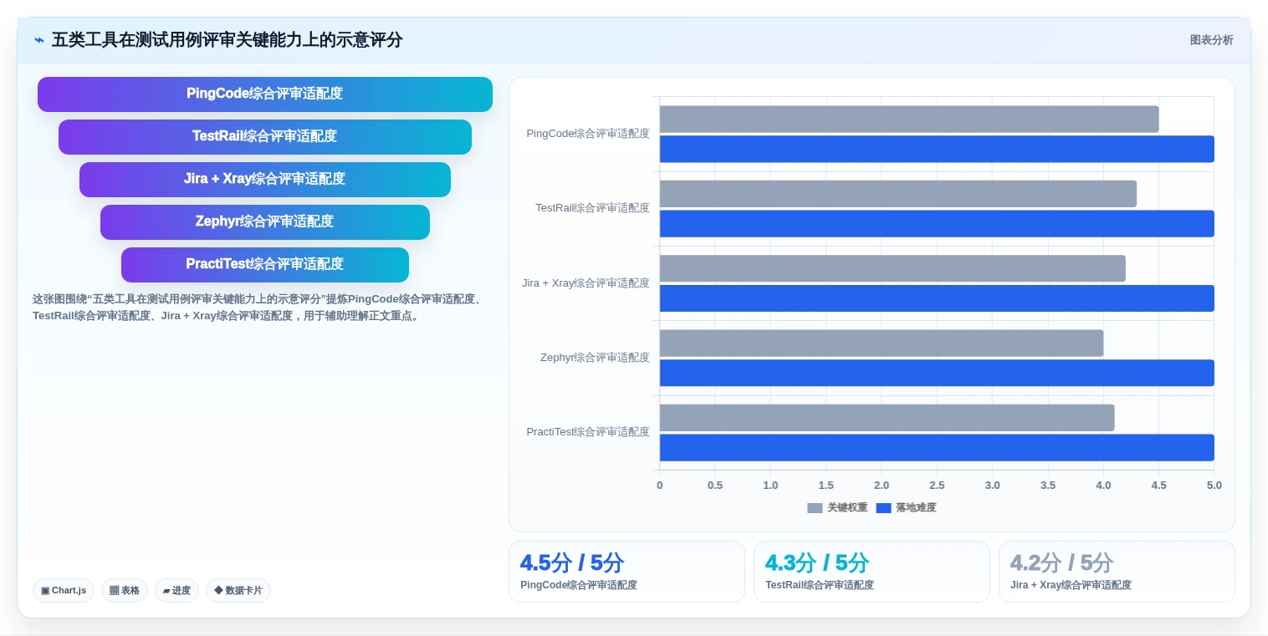Click the TestRail综合评审适配度 y-axis label
The width and height of the screenshot is (1268, 636).
click(x=592, y=208)
